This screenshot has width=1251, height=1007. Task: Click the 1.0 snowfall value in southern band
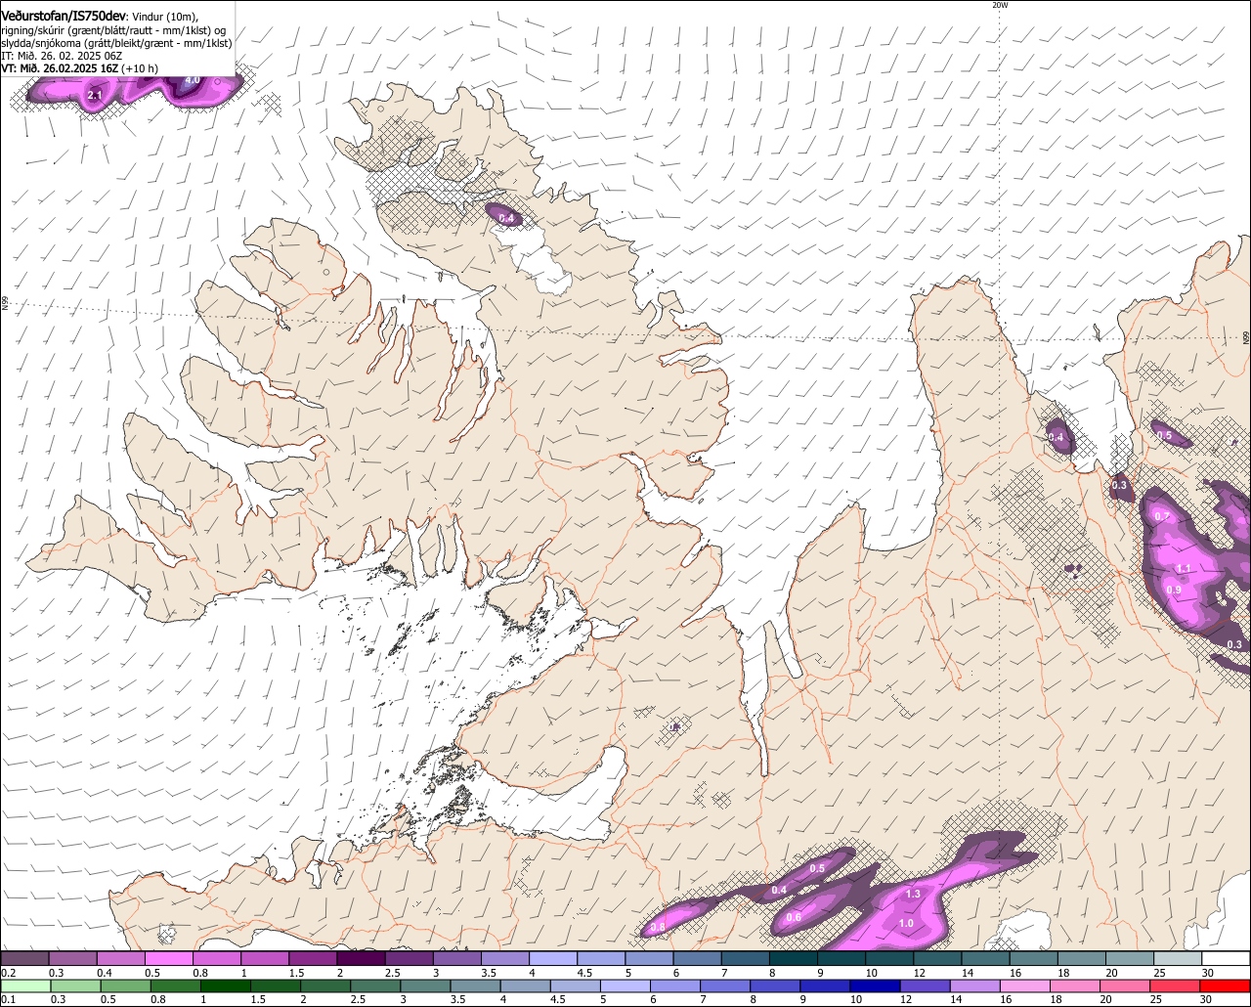pos(906,924)
